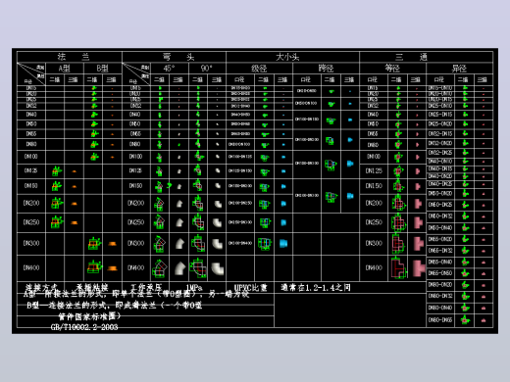The width and height of the screenshot is (510, 382).
Task: Click the DN150 label in the equal tee table
Action: tap(374, 186)
